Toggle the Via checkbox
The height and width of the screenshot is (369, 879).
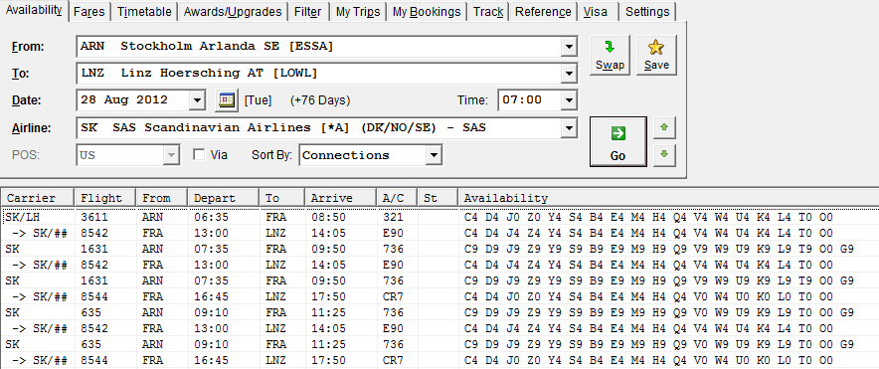click(199, 155)
